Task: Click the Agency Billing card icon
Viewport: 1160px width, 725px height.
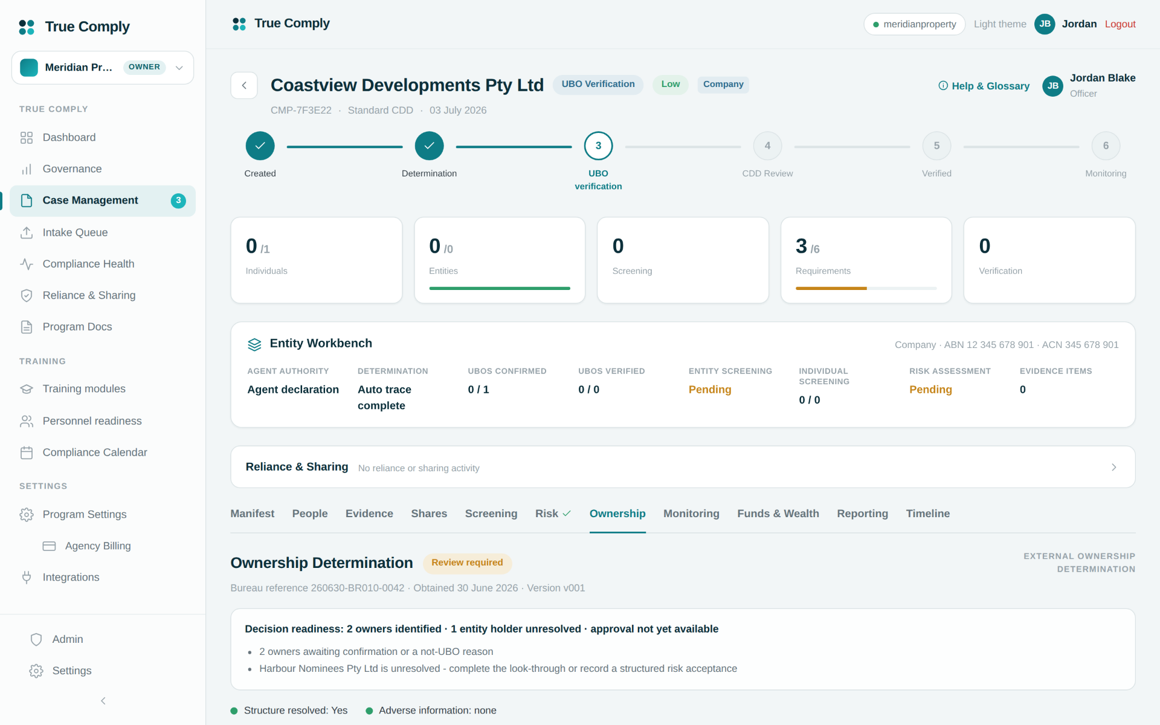Action: (49, 546)
